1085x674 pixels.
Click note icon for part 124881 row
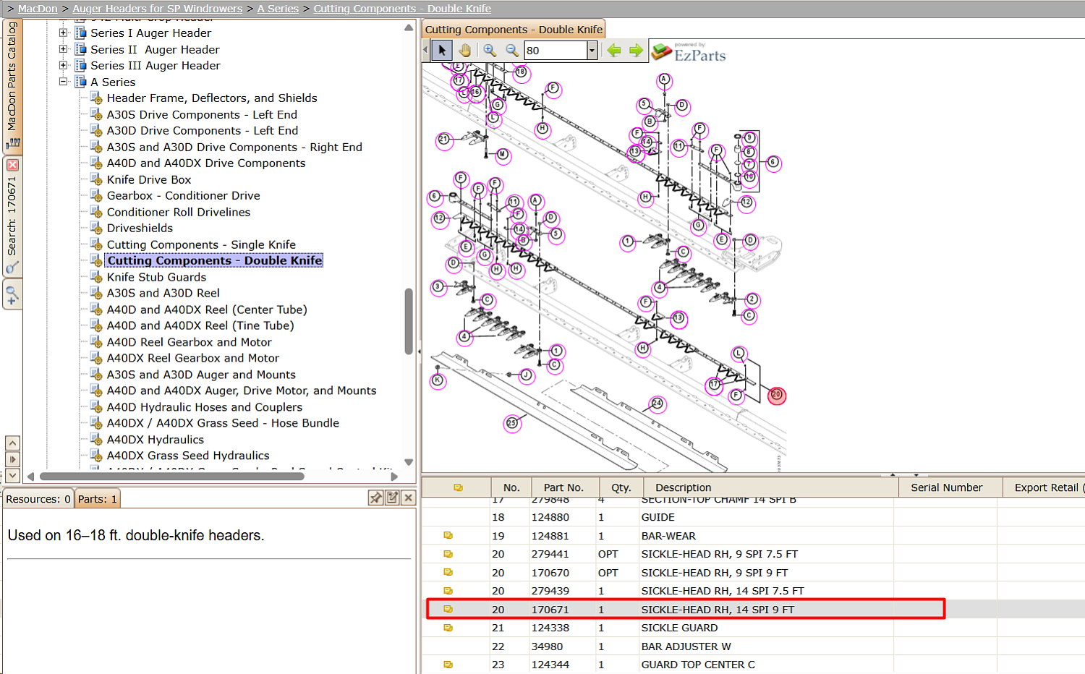click(x=448, y=536)
